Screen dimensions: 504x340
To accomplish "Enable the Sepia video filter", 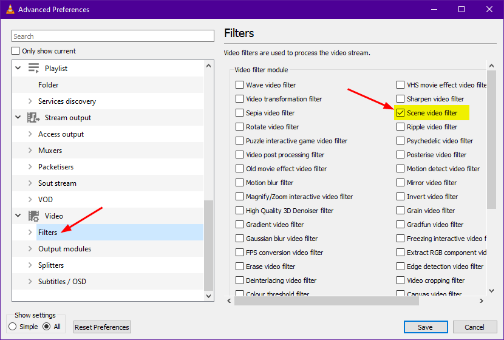I will pos(240,113).
